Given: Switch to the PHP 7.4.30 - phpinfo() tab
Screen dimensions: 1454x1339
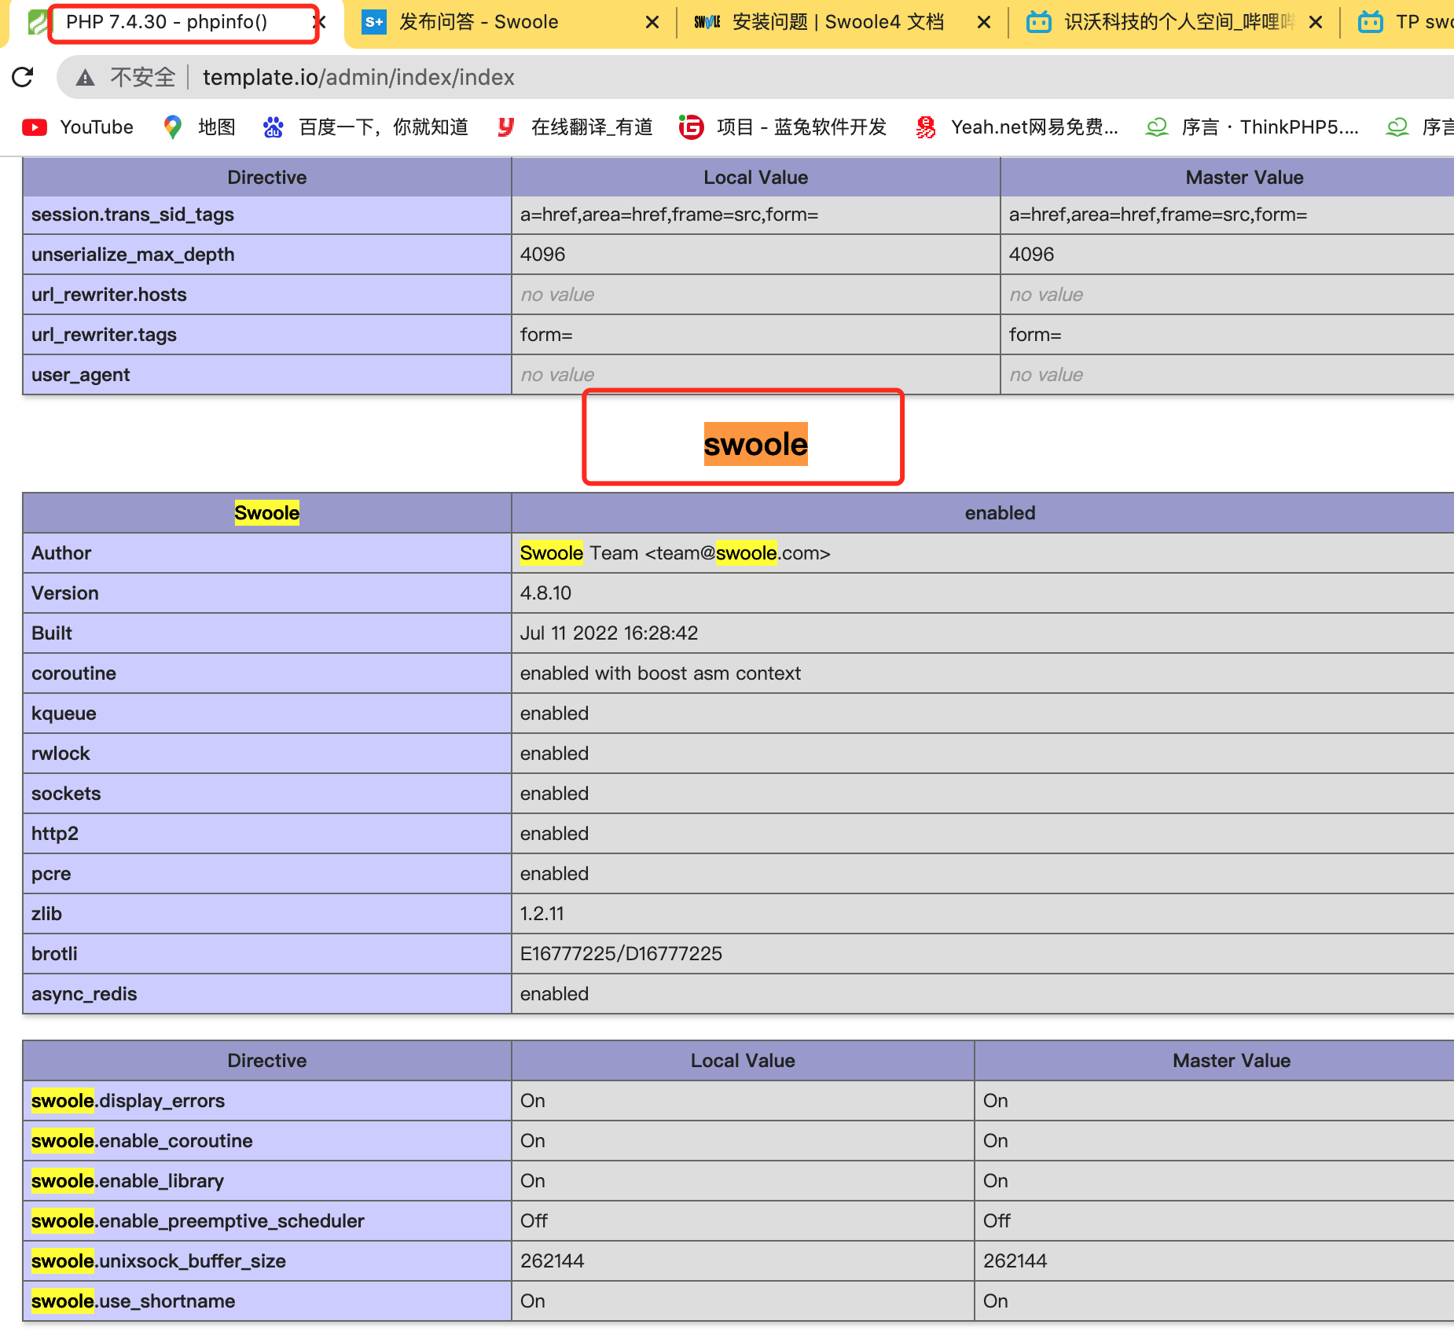Looking at the screenshot, I should (167, 22).
